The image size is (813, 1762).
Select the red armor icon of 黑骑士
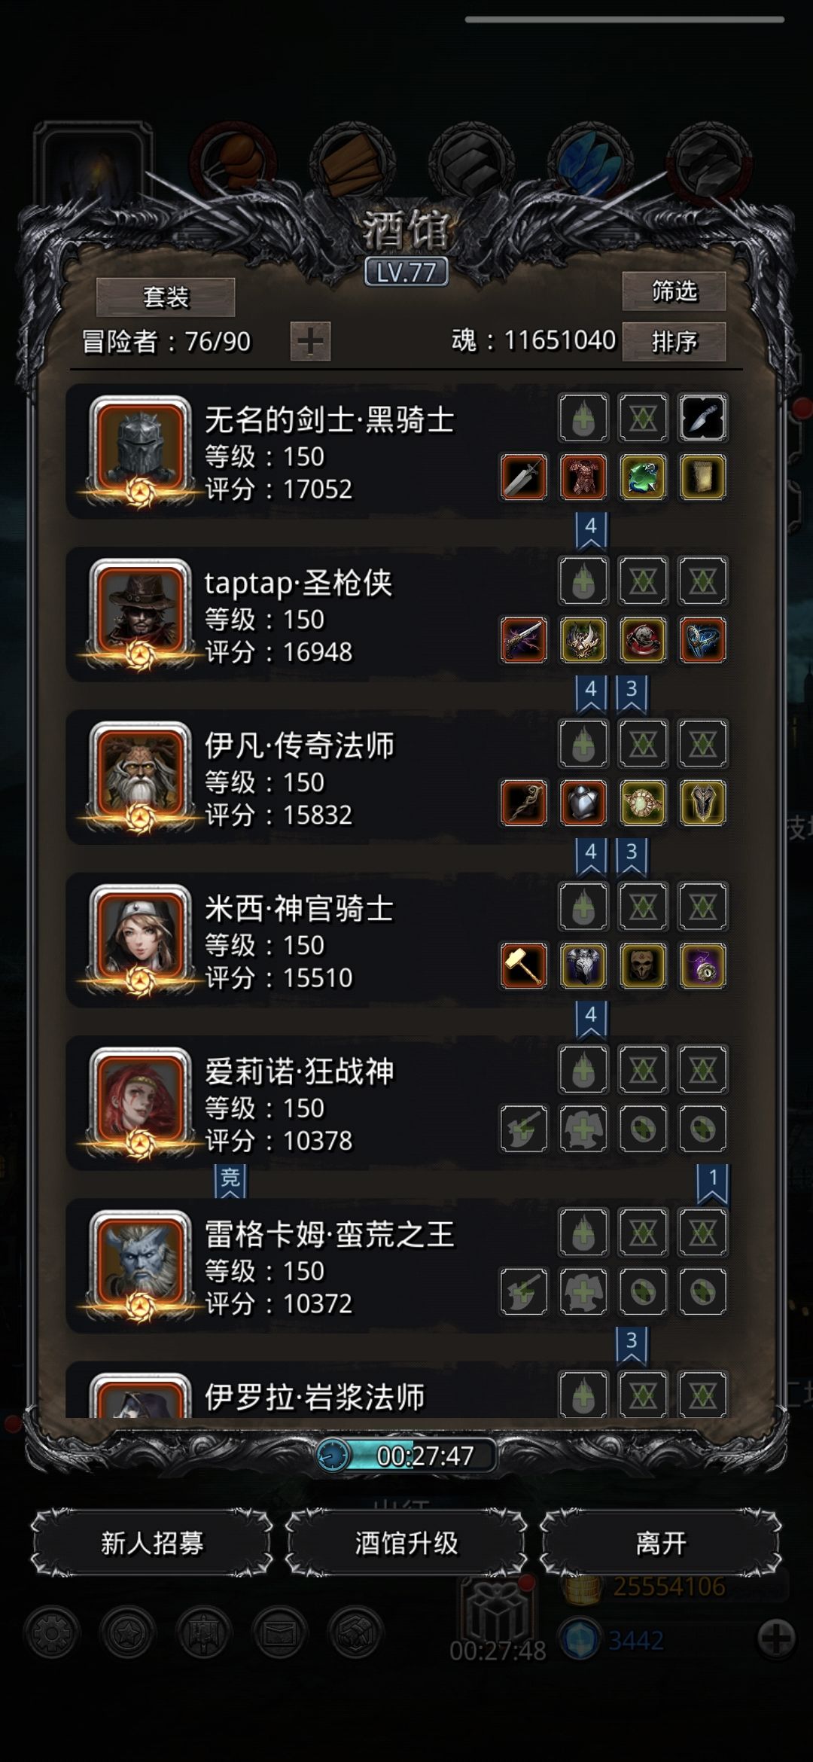[x=583, y=477]
